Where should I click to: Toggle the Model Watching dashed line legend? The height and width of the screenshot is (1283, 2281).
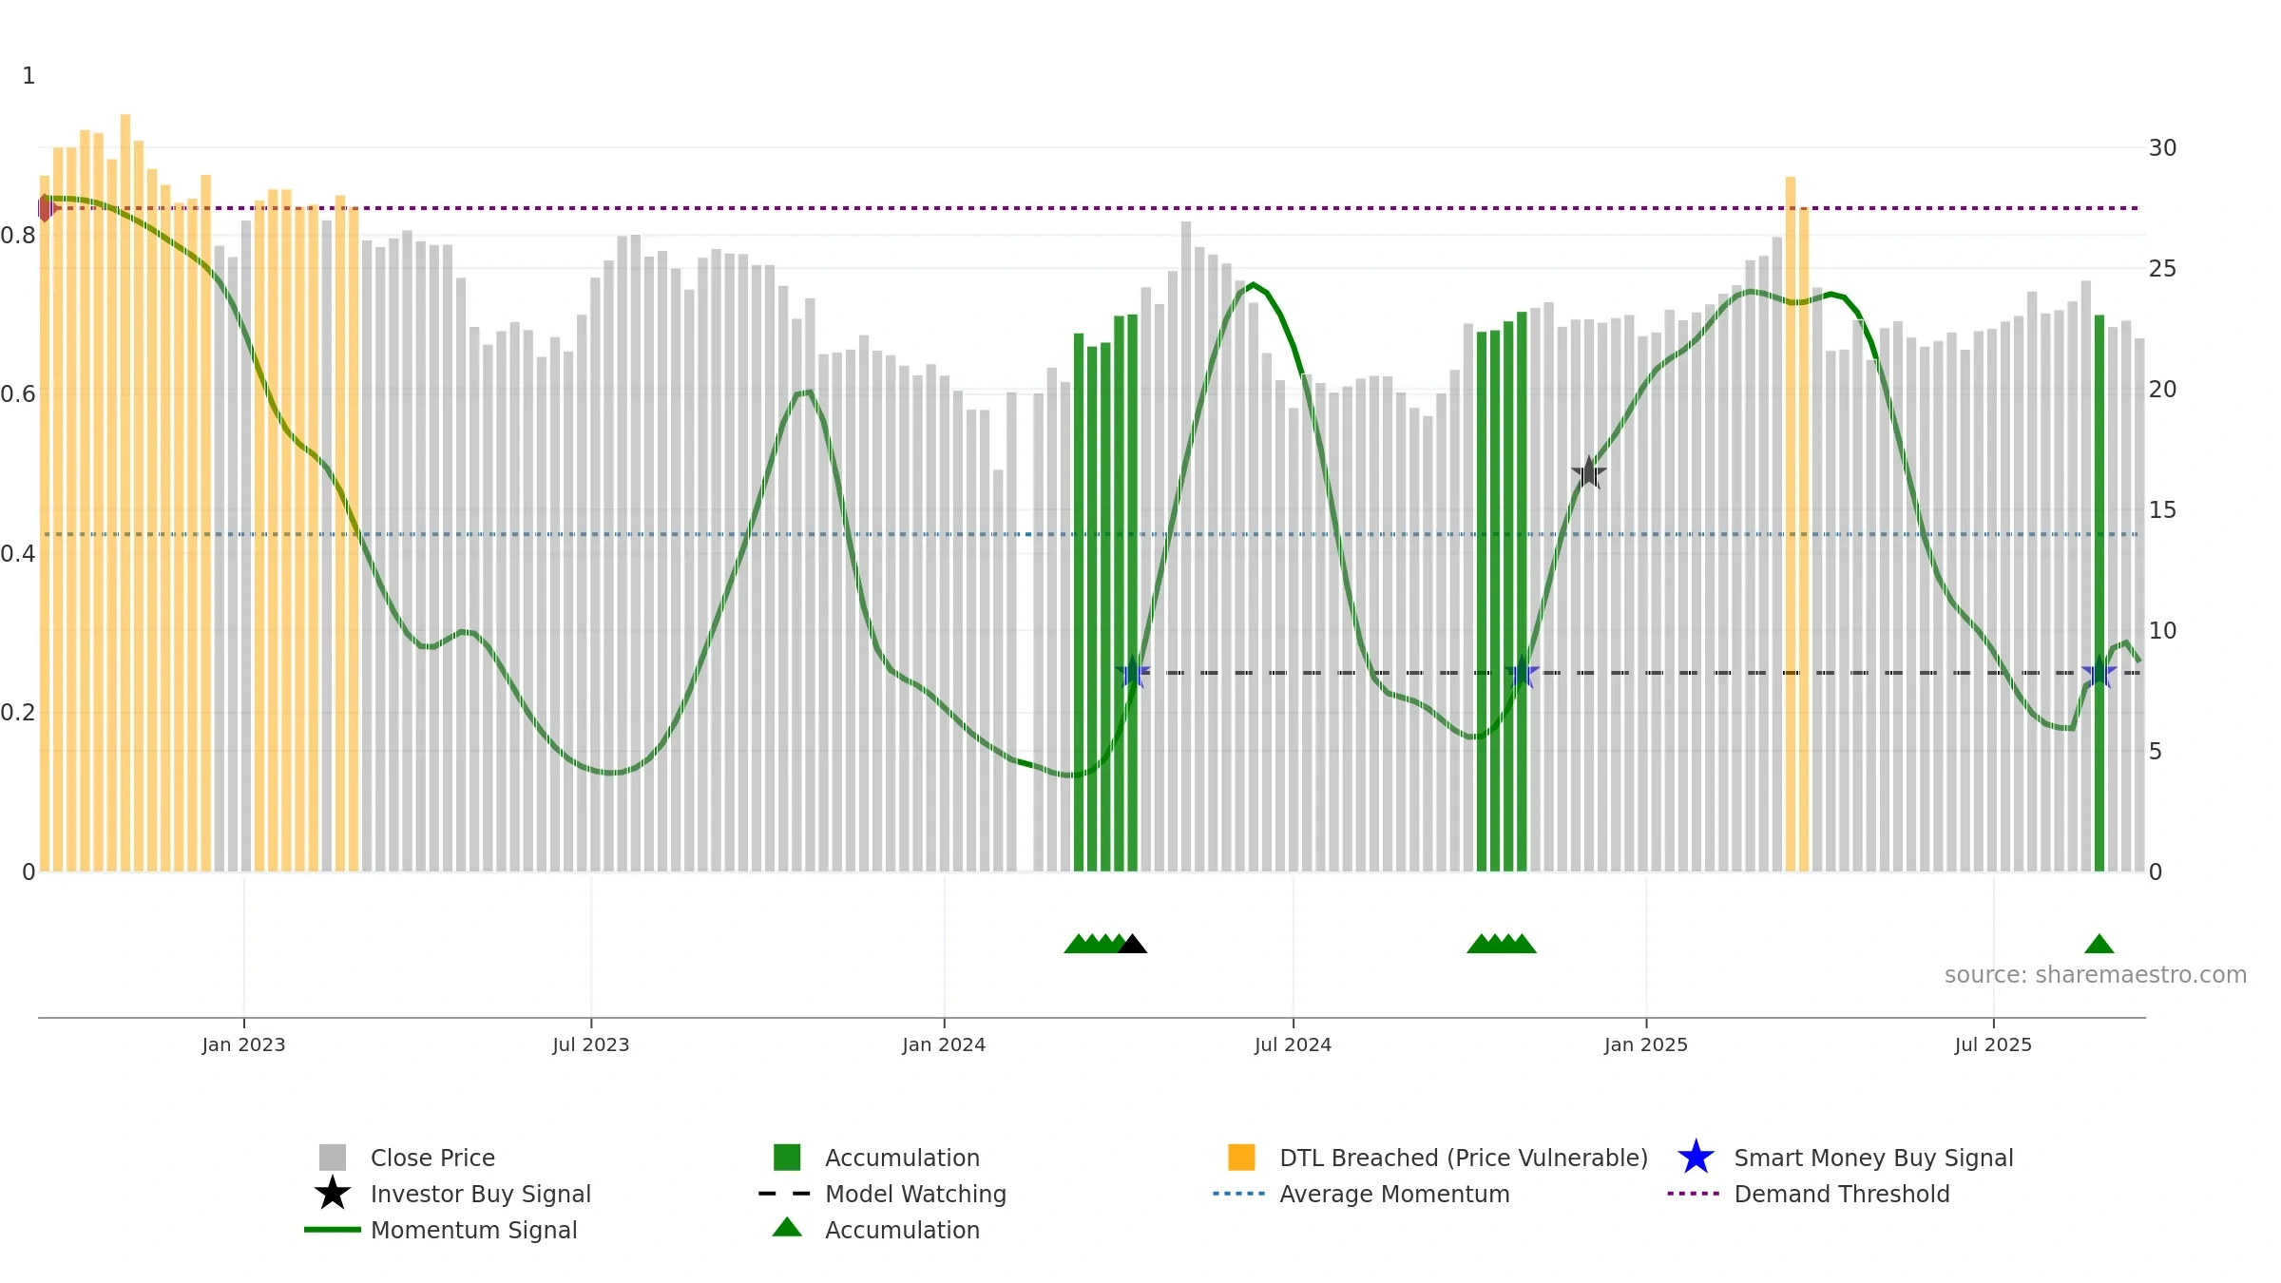click(x=785, y=1194)
